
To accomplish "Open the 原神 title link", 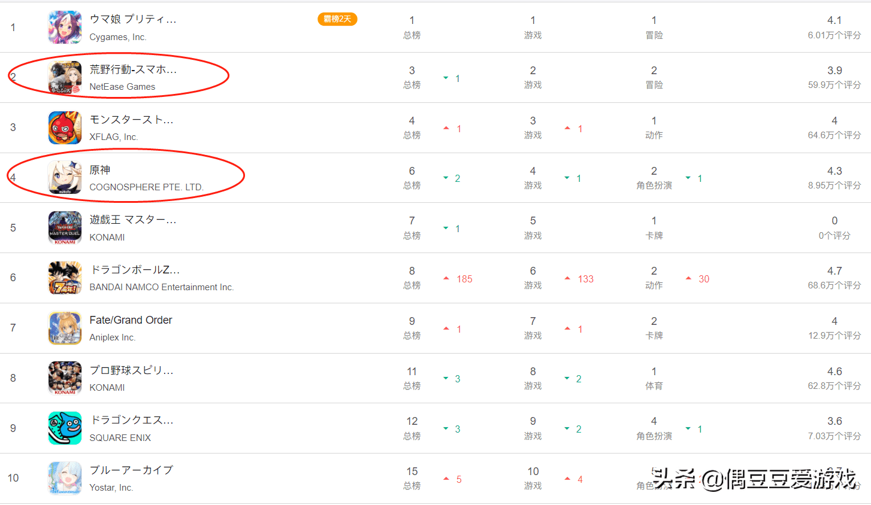I will point(100,170).
